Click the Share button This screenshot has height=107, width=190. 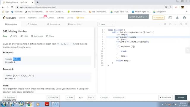tap(50, 36)
